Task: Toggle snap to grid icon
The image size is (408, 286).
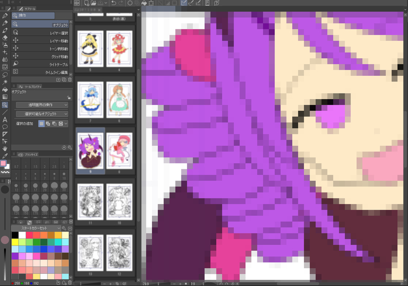Action: tap(198, 3)
